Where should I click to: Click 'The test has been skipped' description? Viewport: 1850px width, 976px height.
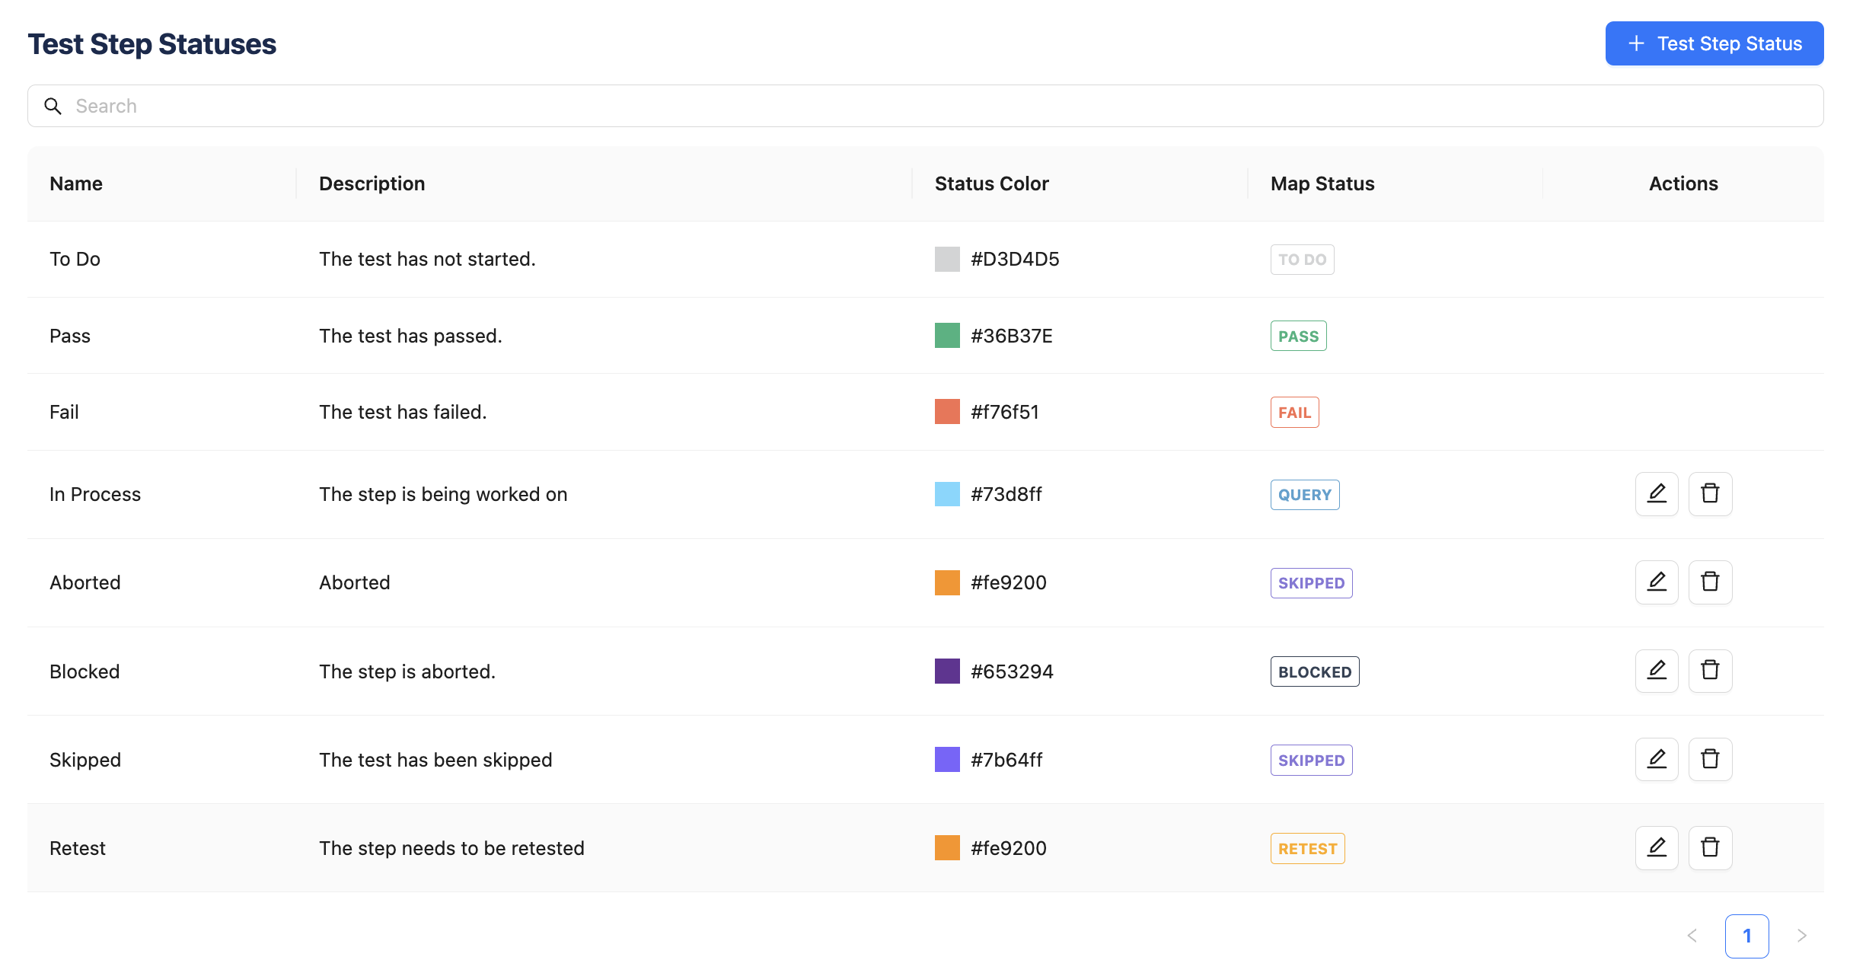435,760
